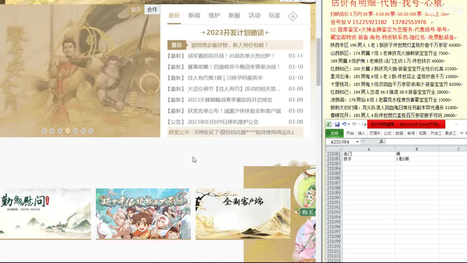467x263 pixels.
Task: Select the first carousel dot under the banner
Action: point(44,131)
